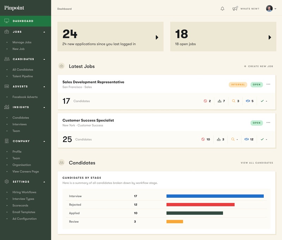
Task: Click the Interview stage progress bar
Action: click(x=215, y=196)
